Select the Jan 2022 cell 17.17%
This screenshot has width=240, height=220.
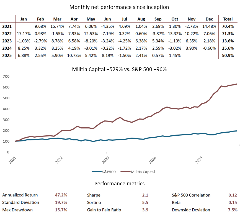(x=21, y=34)
